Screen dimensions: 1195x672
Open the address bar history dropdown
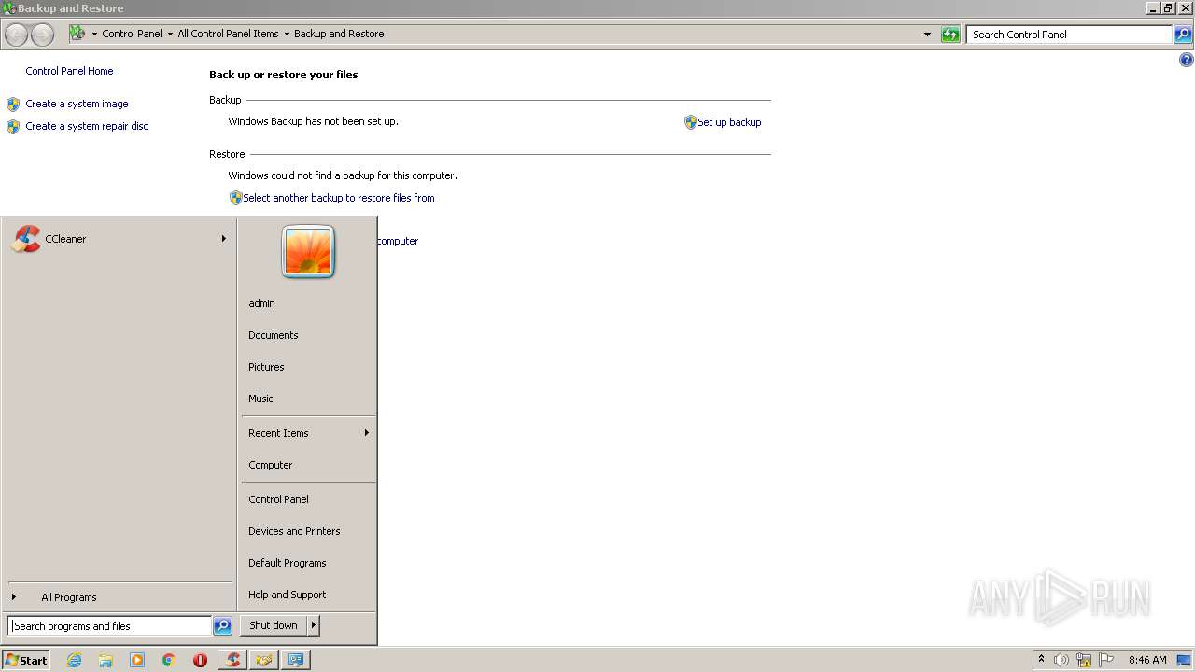point(927,35)
